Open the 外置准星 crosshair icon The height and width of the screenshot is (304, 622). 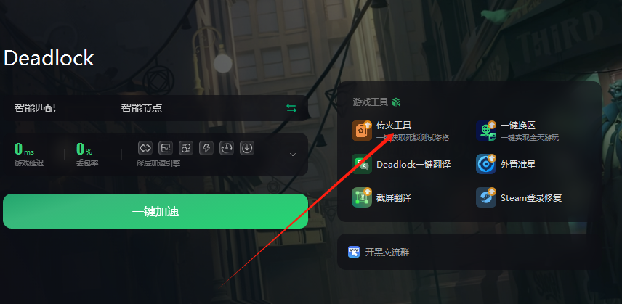(x=486, y=164)
